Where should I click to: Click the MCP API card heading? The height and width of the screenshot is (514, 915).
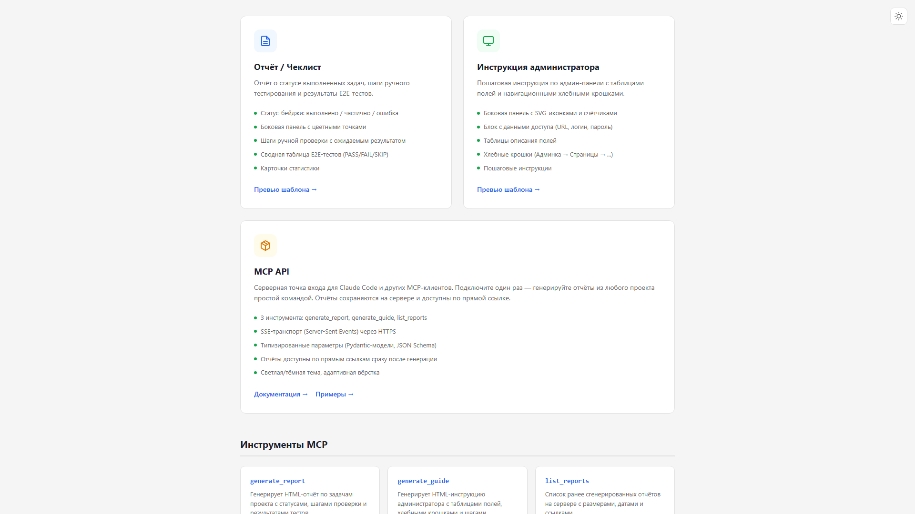[272, 271]
